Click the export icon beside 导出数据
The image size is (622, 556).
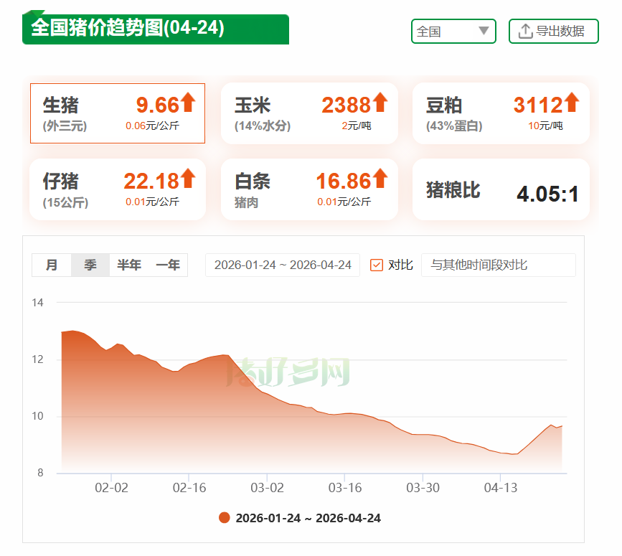click(x=524, y=31)
